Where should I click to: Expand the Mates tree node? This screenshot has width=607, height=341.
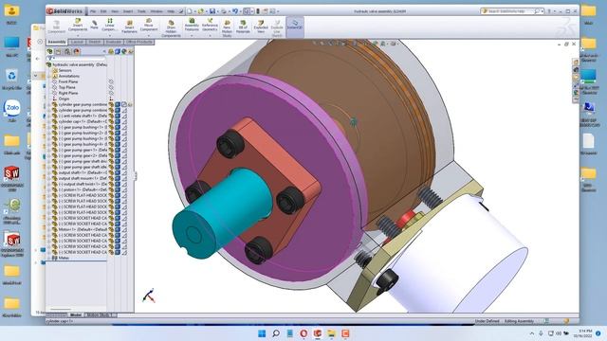(x=49, y=258)
